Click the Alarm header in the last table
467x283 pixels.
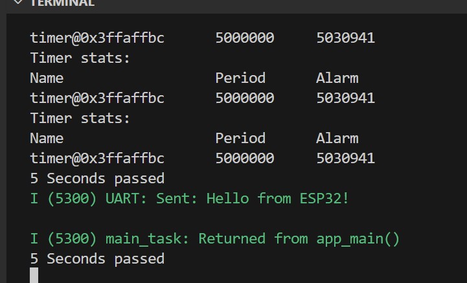tap(337, 138)
